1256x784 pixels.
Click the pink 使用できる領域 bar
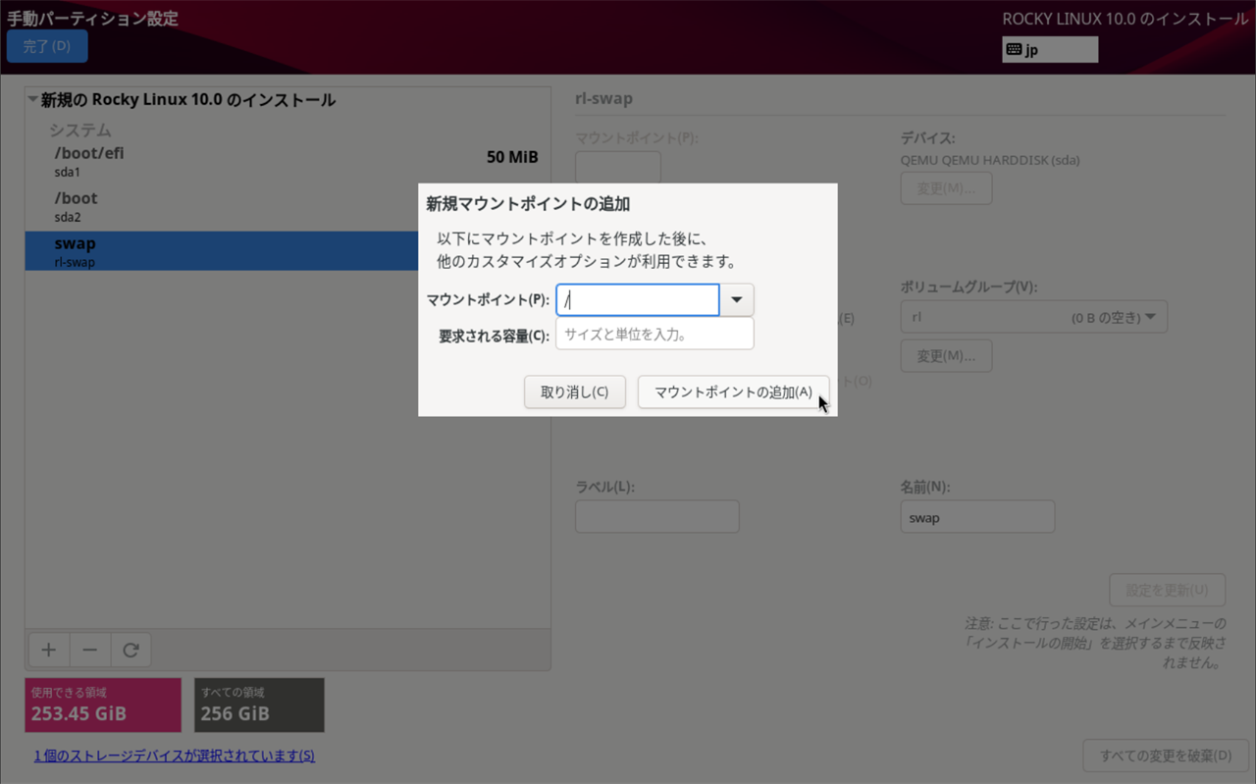tap(102, 705)
